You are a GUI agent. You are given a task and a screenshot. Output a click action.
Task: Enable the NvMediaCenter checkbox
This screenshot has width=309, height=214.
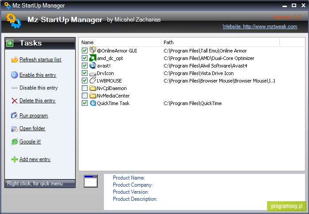coord(84,96)
